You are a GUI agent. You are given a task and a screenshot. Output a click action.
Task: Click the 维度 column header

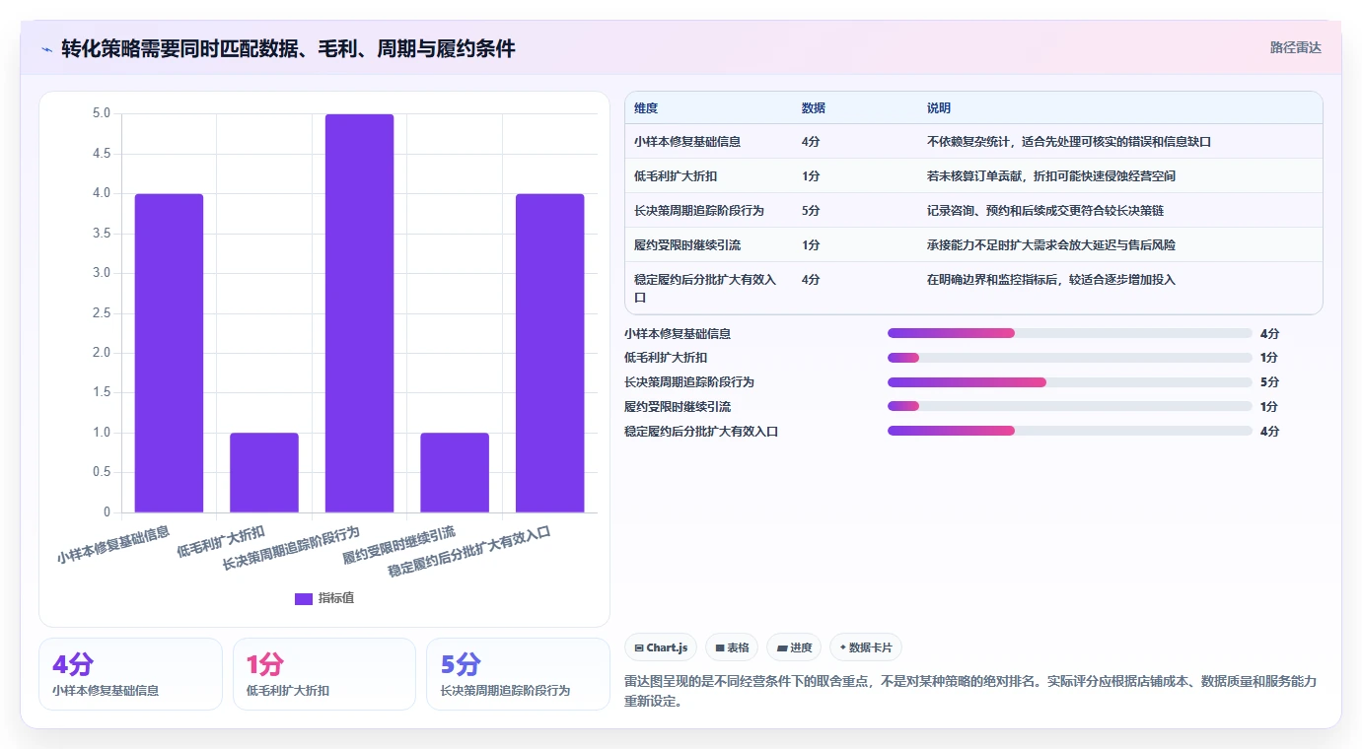click(x=646, y=108)
